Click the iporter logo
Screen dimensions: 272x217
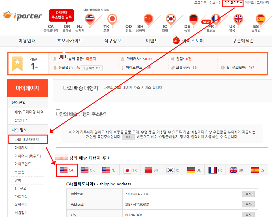23,16
